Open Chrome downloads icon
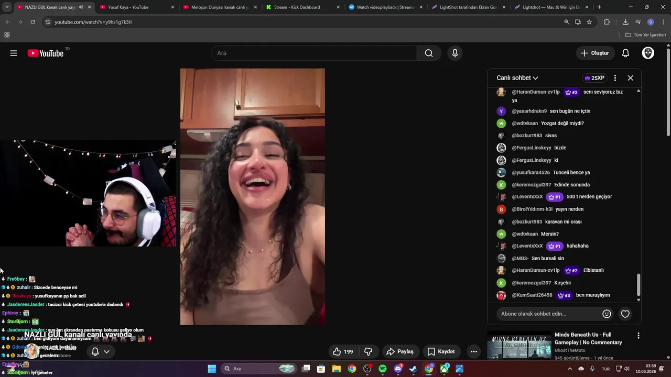Image resolution: width=671 pixels, height=377 pixels. pyautogui.click(x=625, y=22)
